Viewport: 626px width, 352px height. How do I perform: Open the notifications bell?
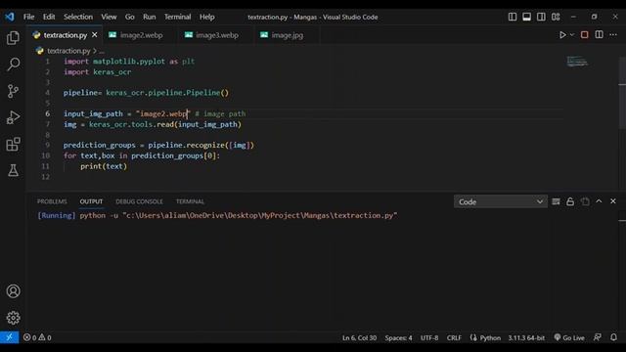(x=613, y=337)
